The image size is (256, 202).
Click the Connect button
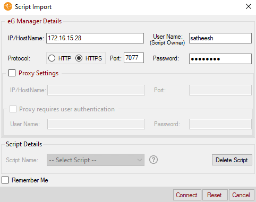point(187,195)
